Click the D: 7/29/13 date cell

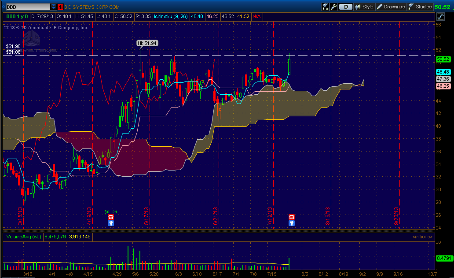(42, 17)
